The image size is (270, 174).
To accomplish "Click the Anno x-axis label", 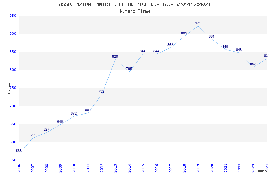I will (x=262, y=171).
